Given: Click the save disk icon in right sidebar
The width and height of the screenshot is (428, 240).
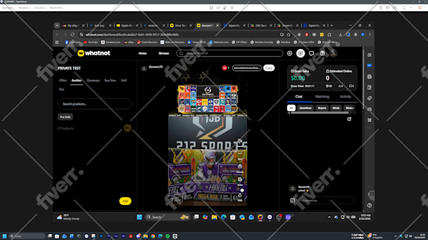Looking at the screenshot, I should [x=369, y=77].
